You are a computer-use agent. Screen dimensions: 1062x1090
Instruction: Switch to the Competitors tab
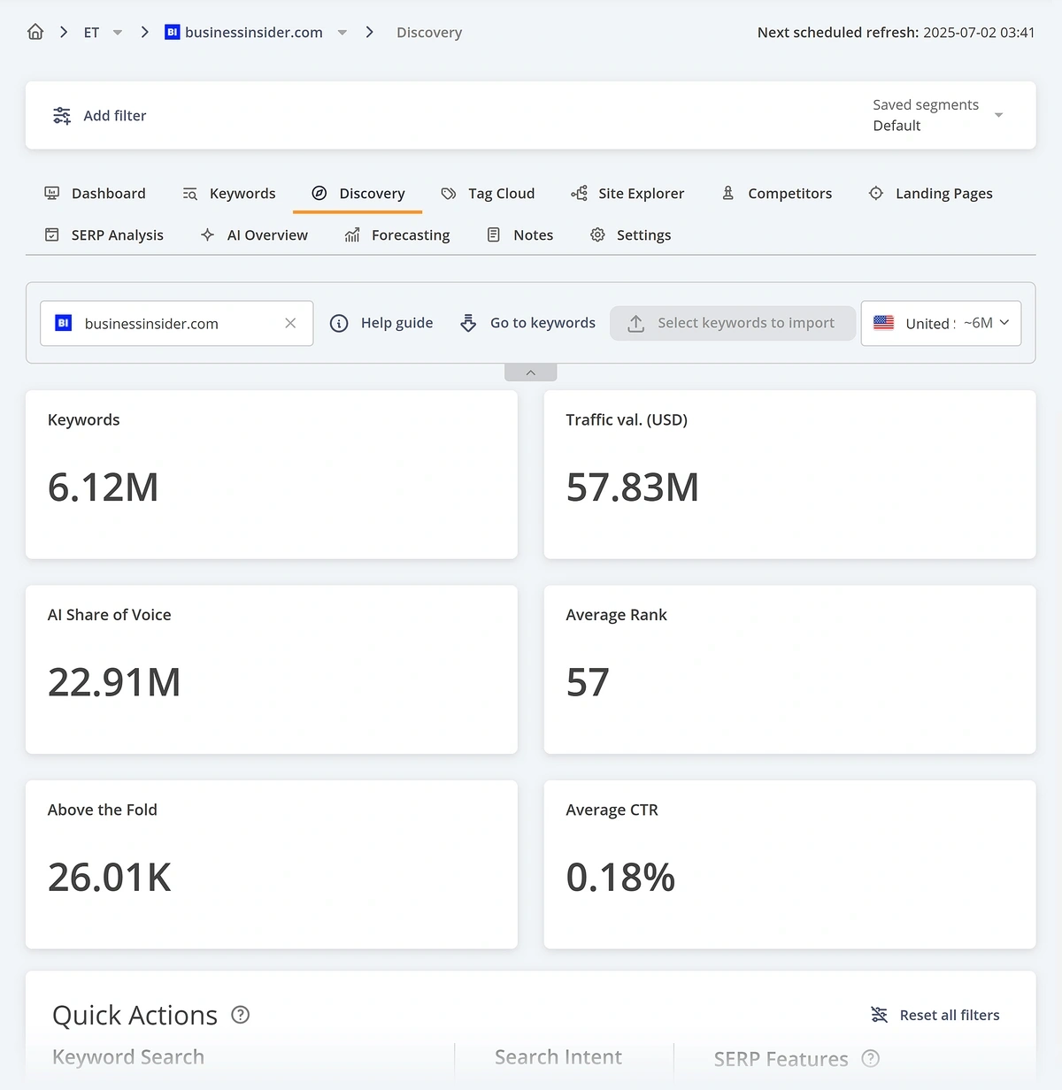click(x=777, y=193)
